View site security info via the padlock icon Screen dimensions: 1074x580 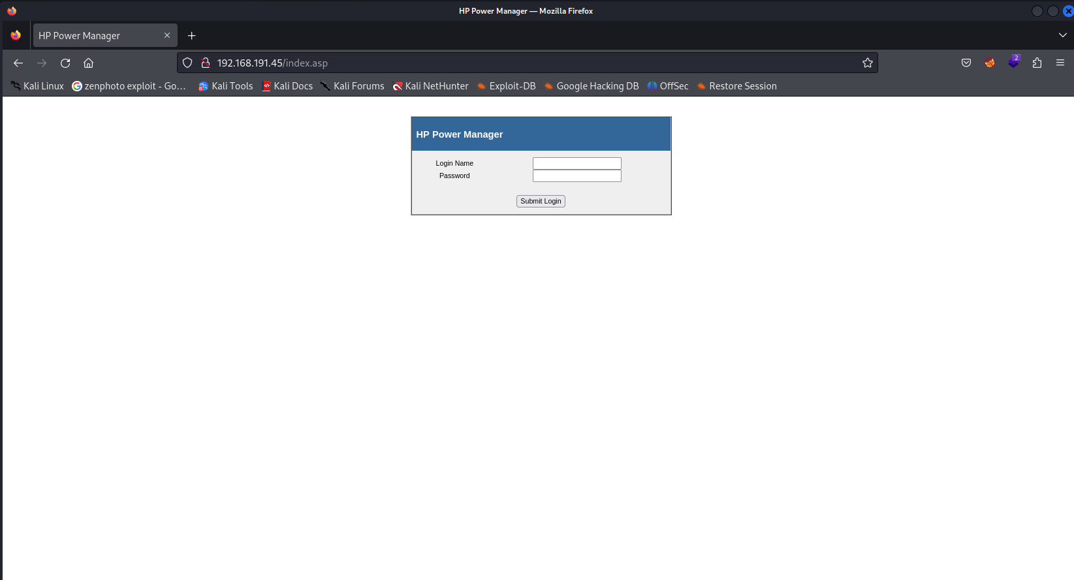(x=205, y=63)
